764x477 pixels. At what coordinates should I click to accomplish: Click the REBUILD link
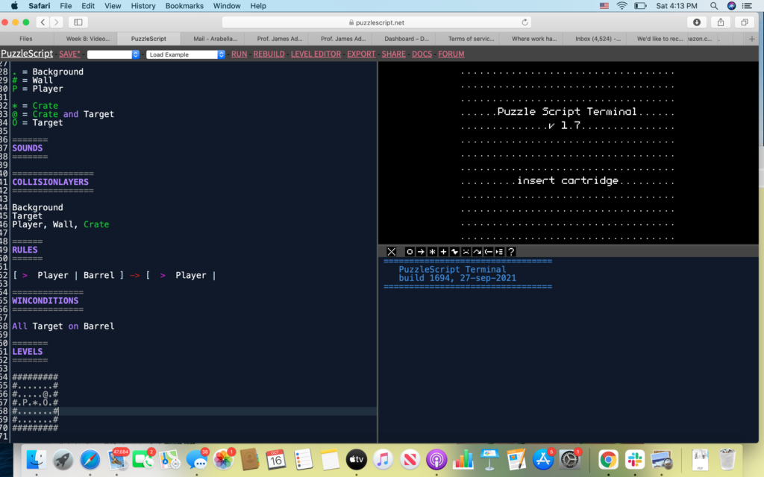click(x=269, y=54)
